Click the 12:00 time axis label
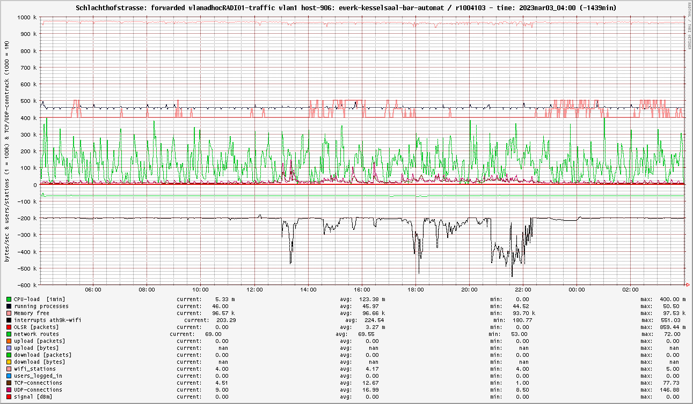Screen dimensions: 693x404 254,290
